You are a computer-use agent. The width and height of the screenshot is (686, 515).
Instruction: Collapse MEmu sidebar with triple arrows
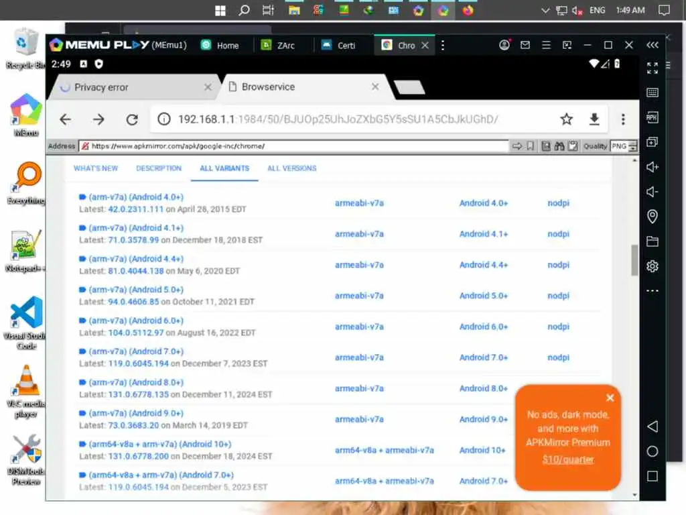tap(653, 45)
